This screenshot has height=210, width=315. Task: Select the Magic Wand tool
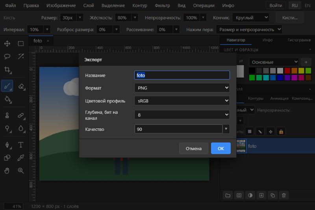click(21, 56)
